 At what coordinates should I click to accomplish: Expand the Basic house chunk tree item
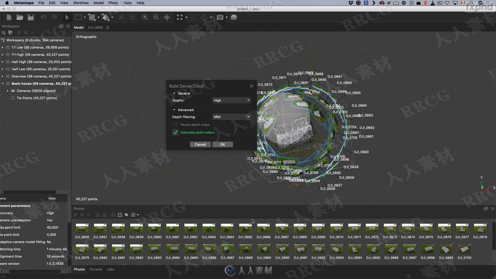(2, 83)
